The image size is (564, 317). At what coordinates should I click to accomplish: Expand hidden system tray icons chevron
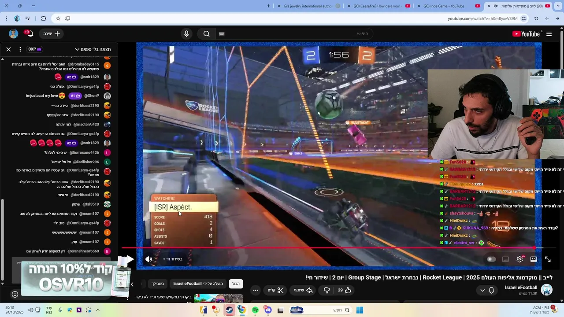coord(98,310)
